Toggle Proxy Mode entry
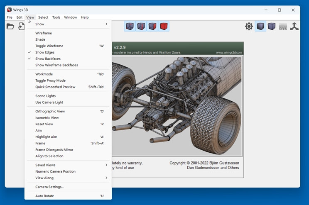The height and width of the screenshot is (205, 309). pyautogui.click(x=68, y=81)
